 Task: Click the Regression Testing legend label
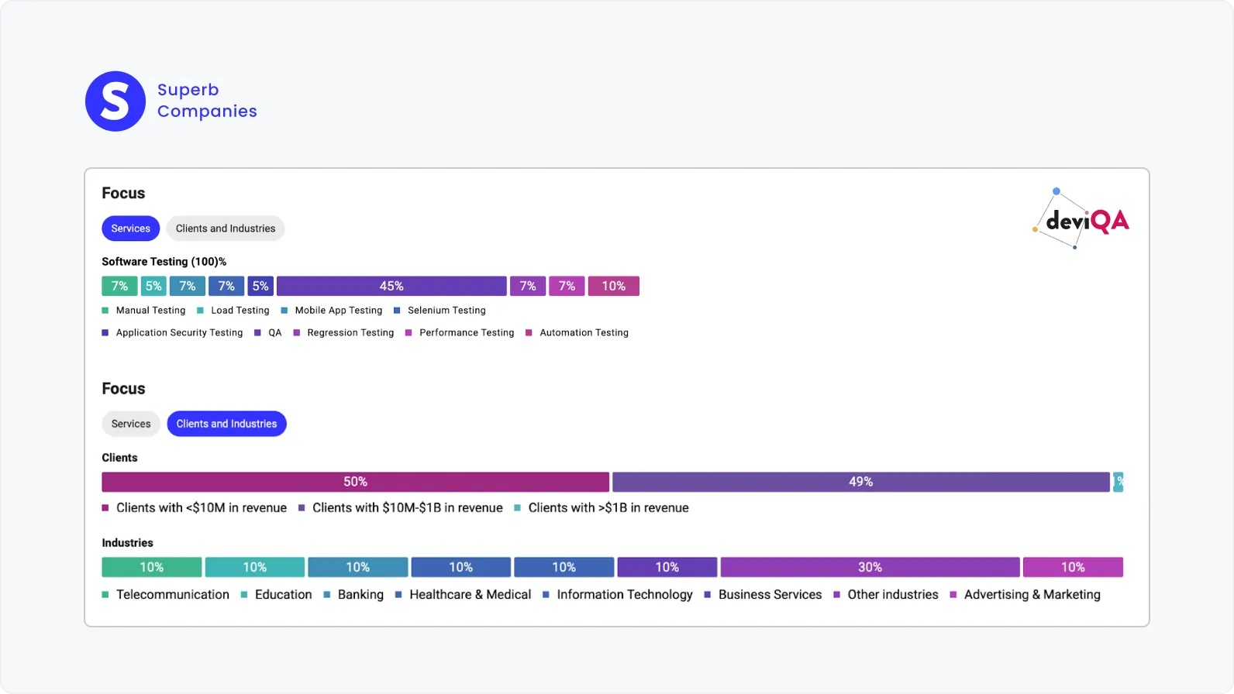(350, 333)
